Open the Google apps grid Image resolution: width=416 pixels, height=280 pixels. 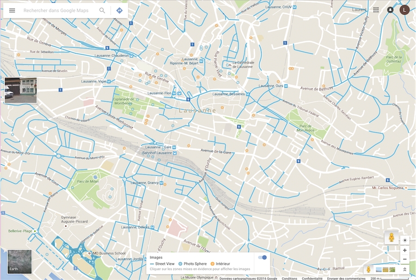tap(376, 10)
